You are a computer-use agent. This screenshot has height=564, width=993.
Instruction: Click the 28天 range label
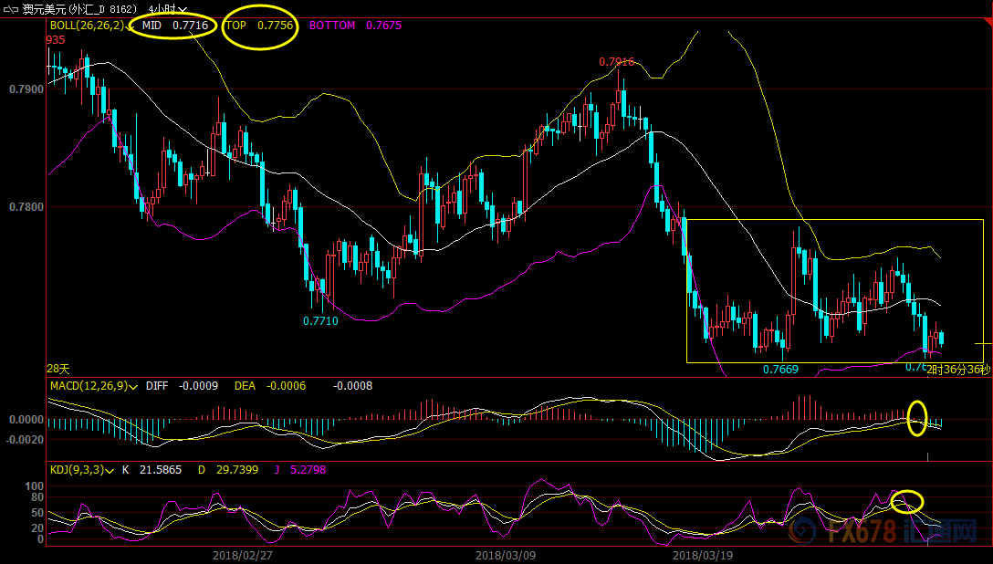tap(57, 369)
